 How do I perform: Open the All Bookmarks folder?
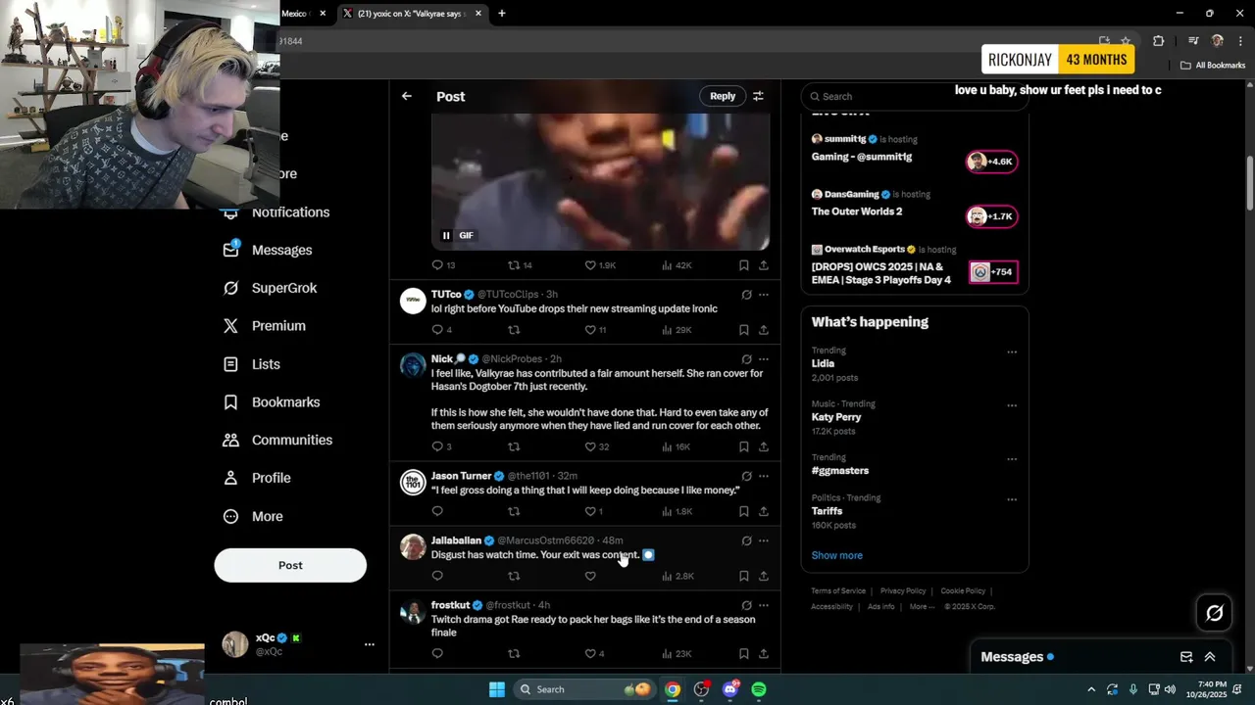pos(1213,66)
